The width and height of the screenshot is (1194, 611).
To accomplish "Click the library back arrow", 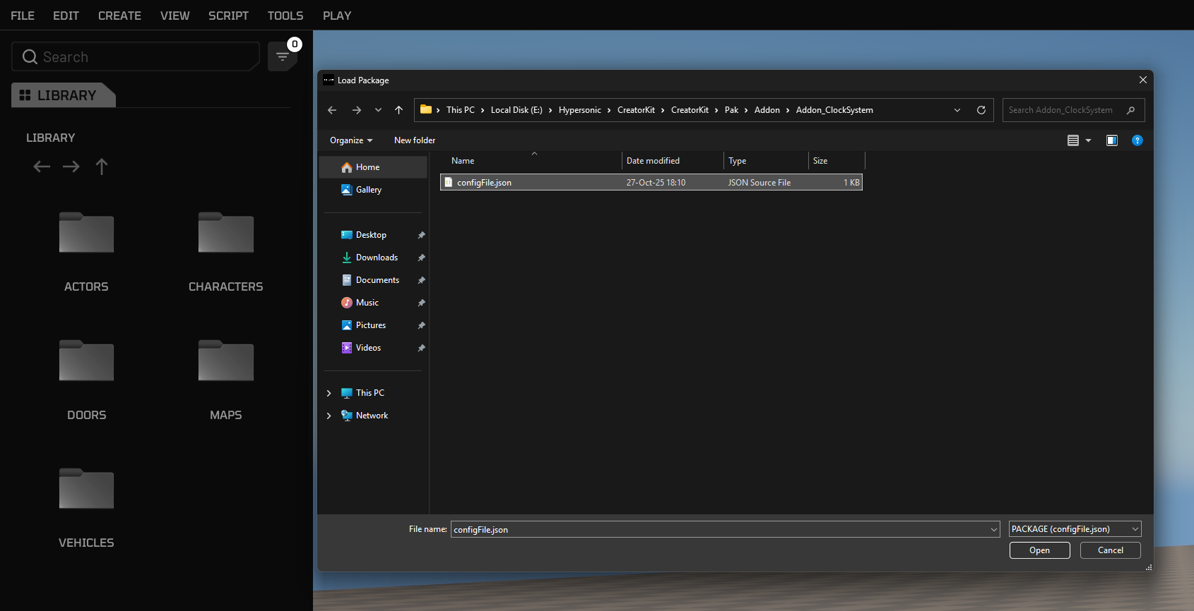I will pyautogui.click(x=42, y=167).
